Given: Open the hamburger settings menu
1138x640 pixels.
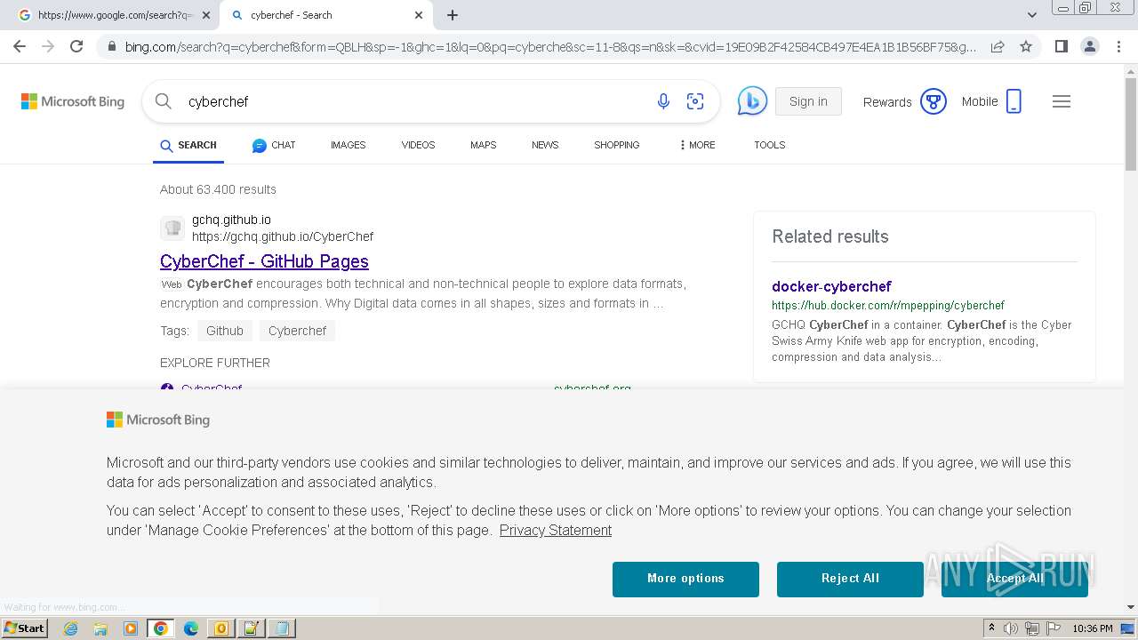Looking at the screenshot, I should pyautogui.click(x=1062, y=101).
